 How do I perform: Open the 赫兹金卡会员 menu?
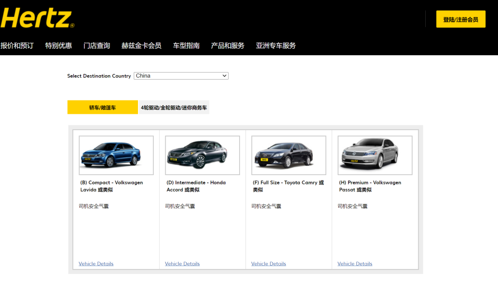click(141, 46)
